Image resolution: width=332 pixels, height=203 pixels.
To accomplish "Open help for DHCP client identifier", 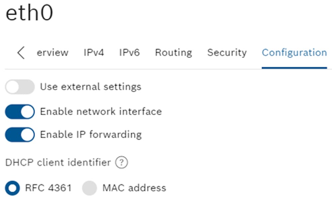I will click(x=122, y=162).
